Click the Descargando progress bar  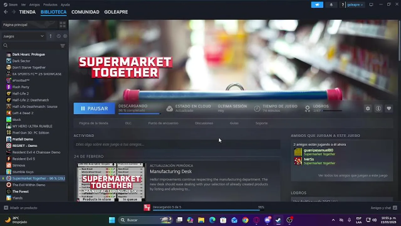click(x=139, y=114)
